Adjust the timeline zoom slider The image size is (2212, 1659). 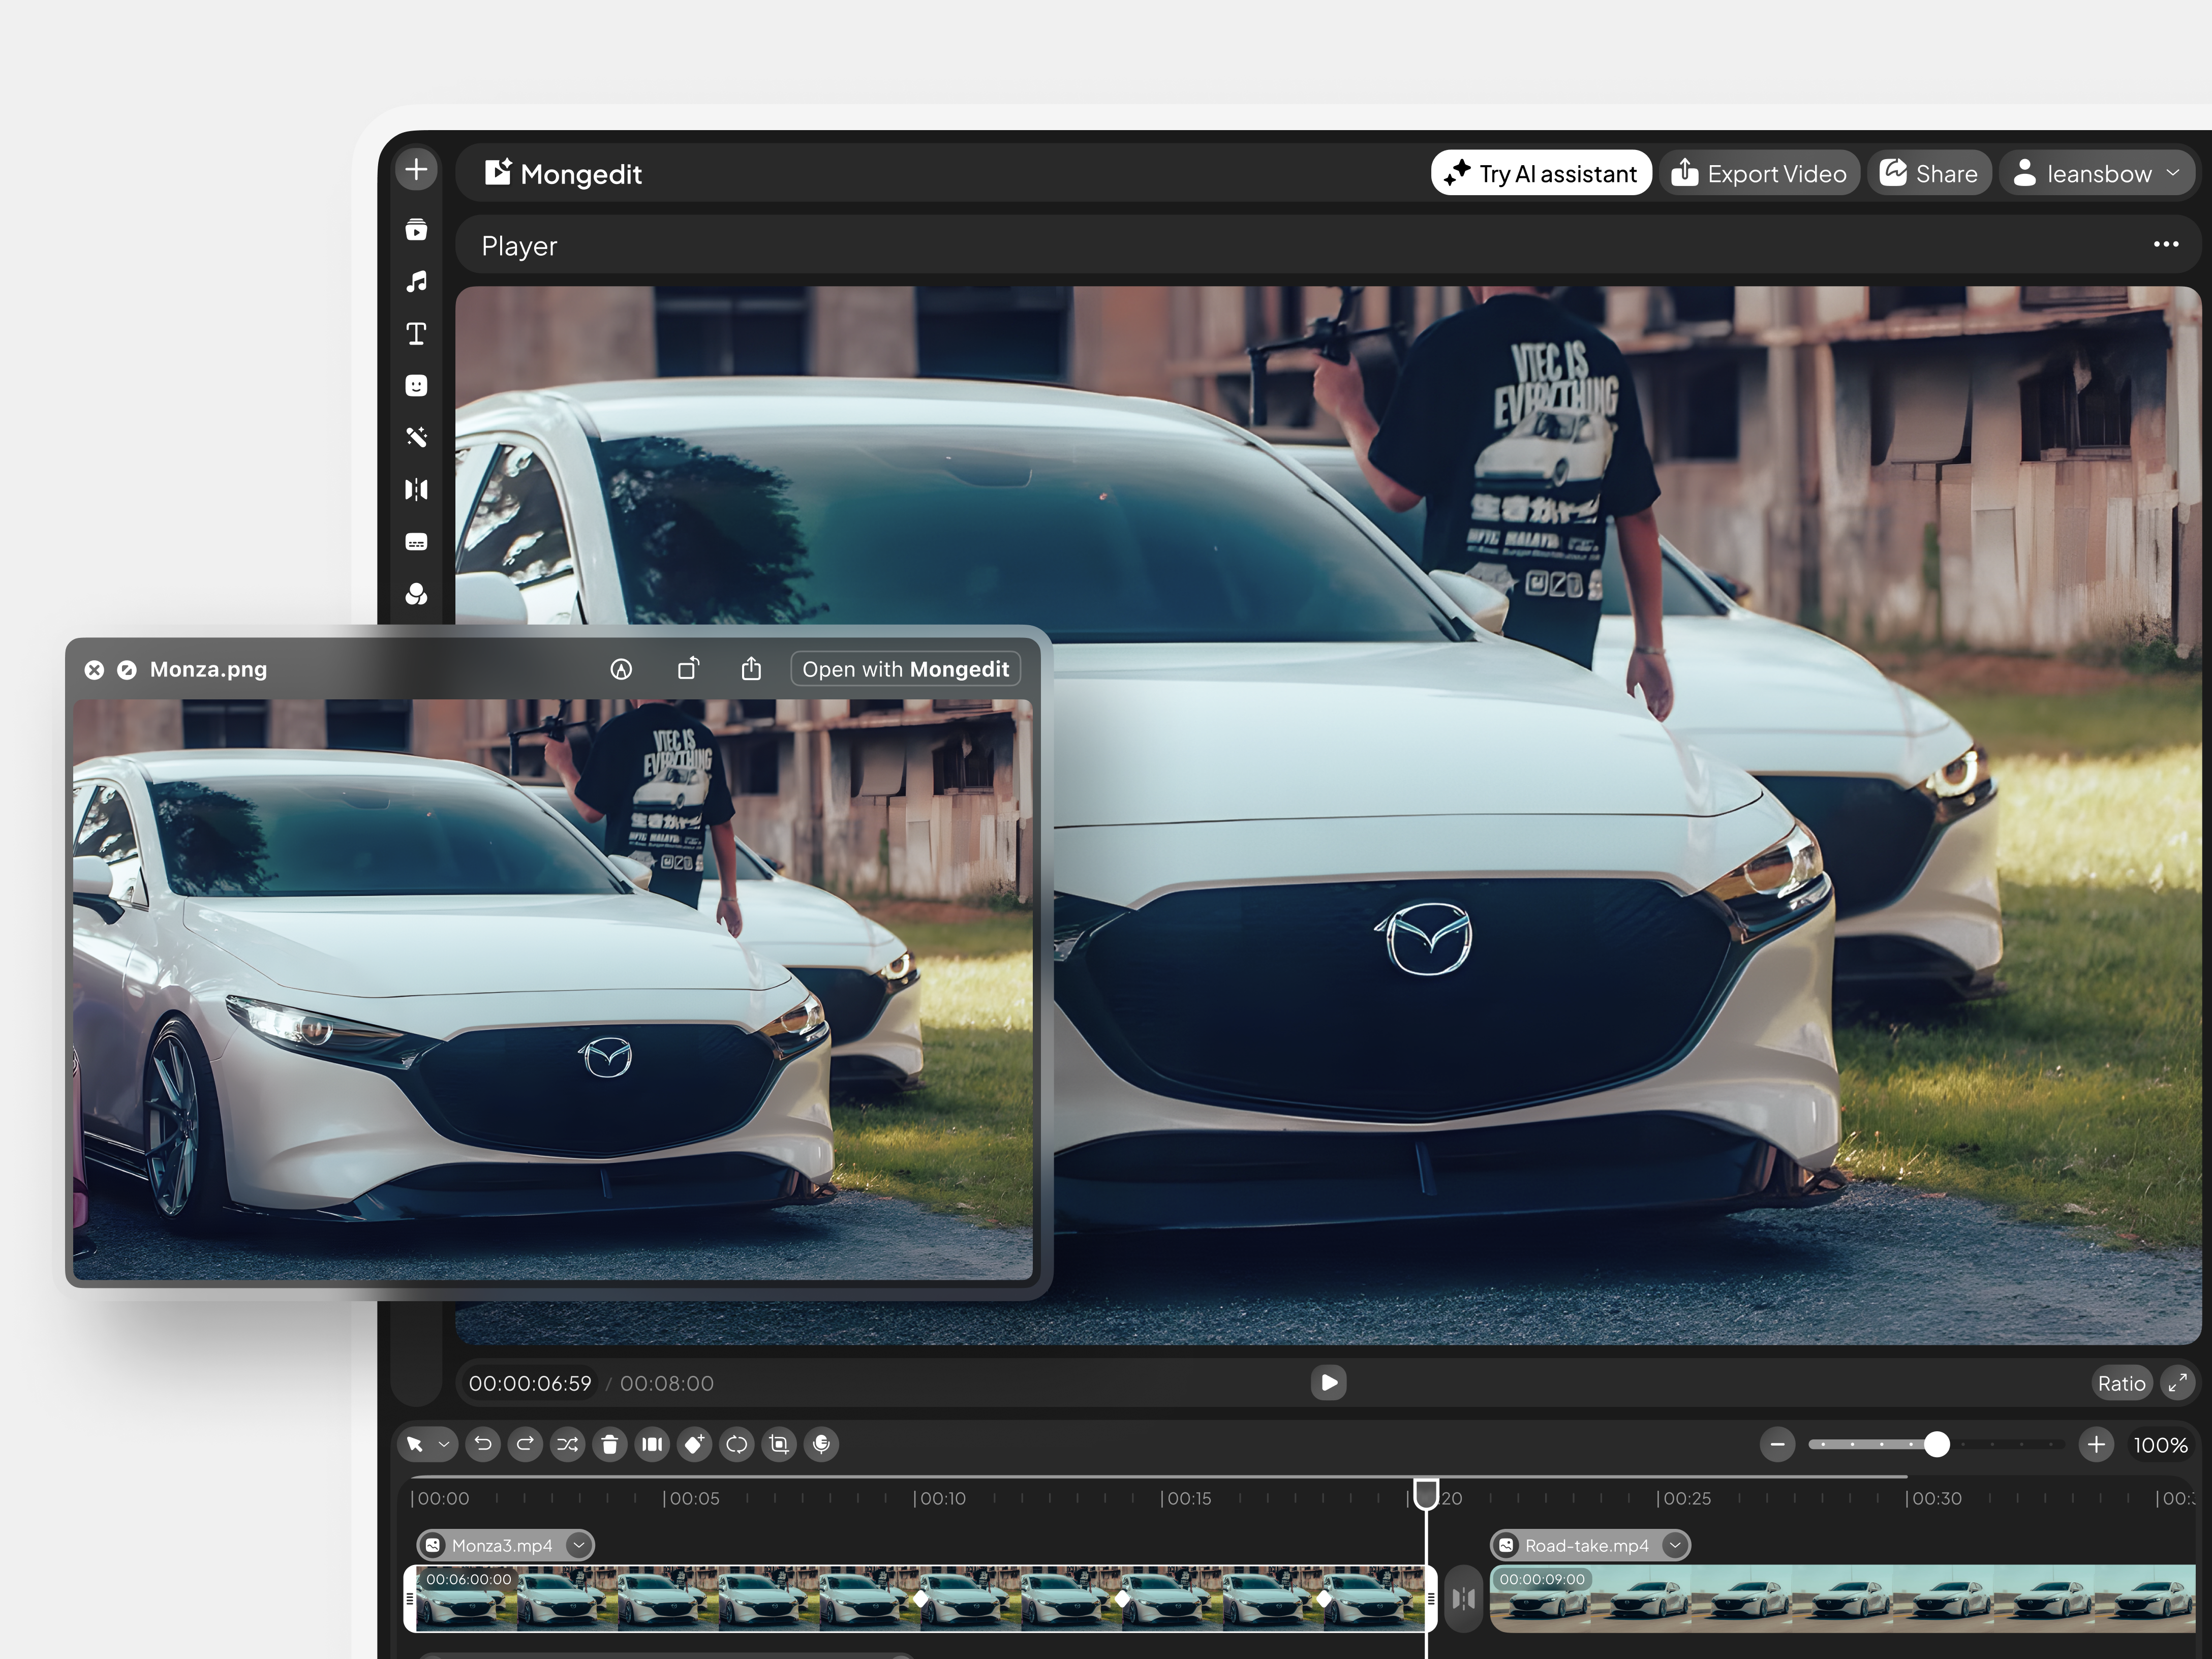coord(1937,1444)
